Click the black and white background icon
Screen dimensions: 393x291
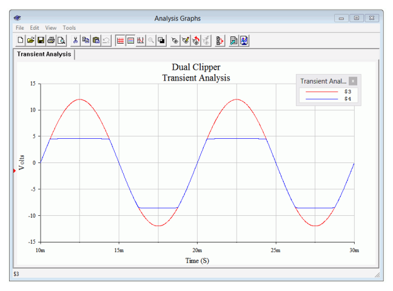161,40
